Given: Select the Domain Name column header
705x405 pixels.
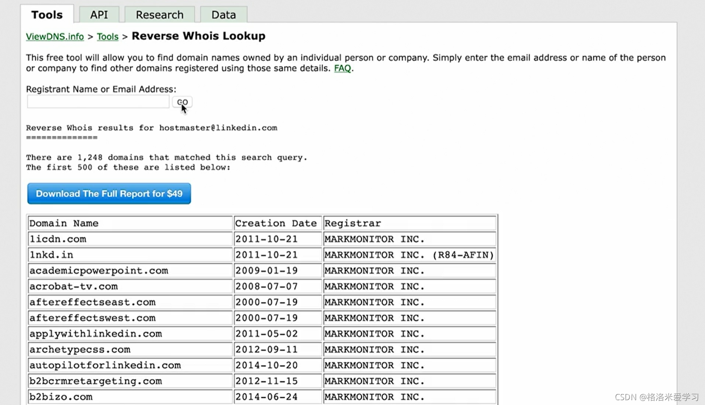Looking at the screenshot, I should tap(130, 223).
